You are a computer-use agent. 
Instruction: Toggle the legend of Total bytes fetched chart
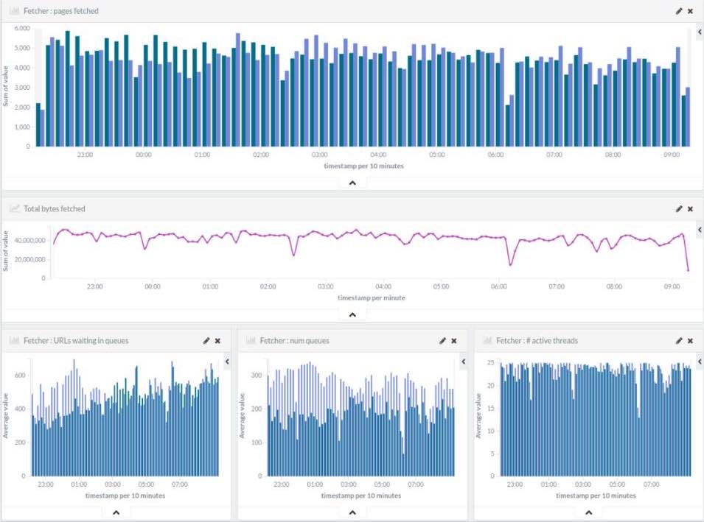[700, 230]
